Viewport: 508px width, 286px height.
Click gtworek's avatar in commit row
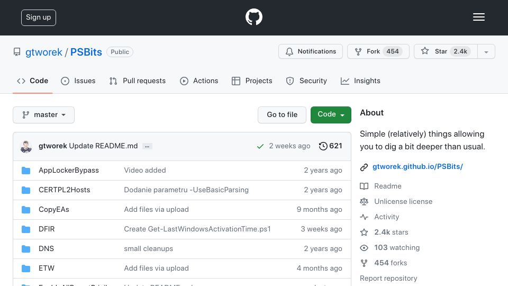[x=26, y=147]
